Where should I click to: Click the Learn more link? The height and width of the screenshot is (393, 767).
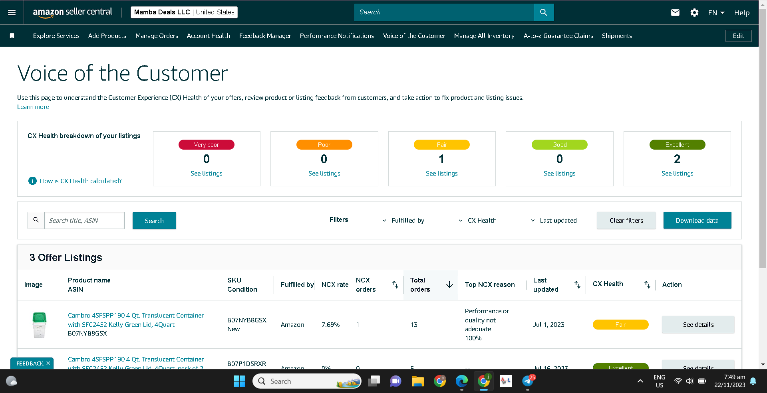33,107
